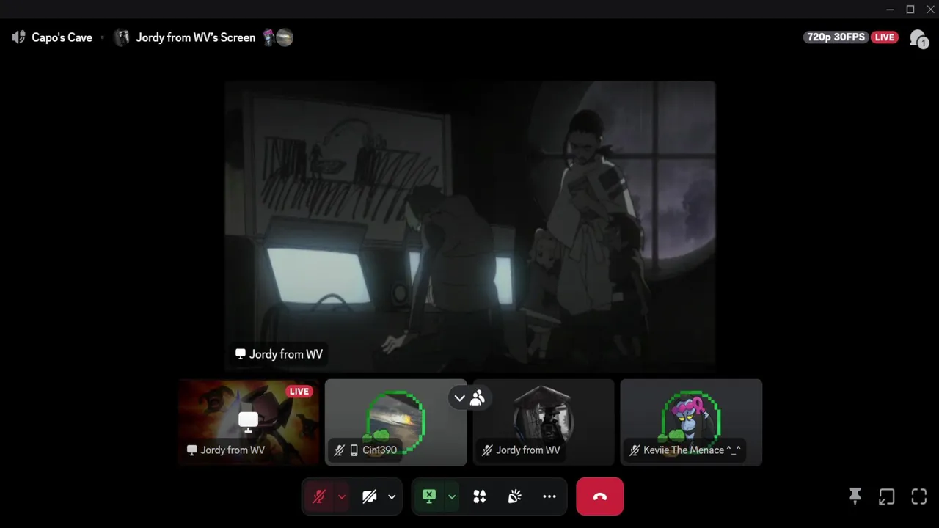The height and width of the screenshot is (528, 939).
Task: Toggle the pin icon
Action: click(855, 496)
